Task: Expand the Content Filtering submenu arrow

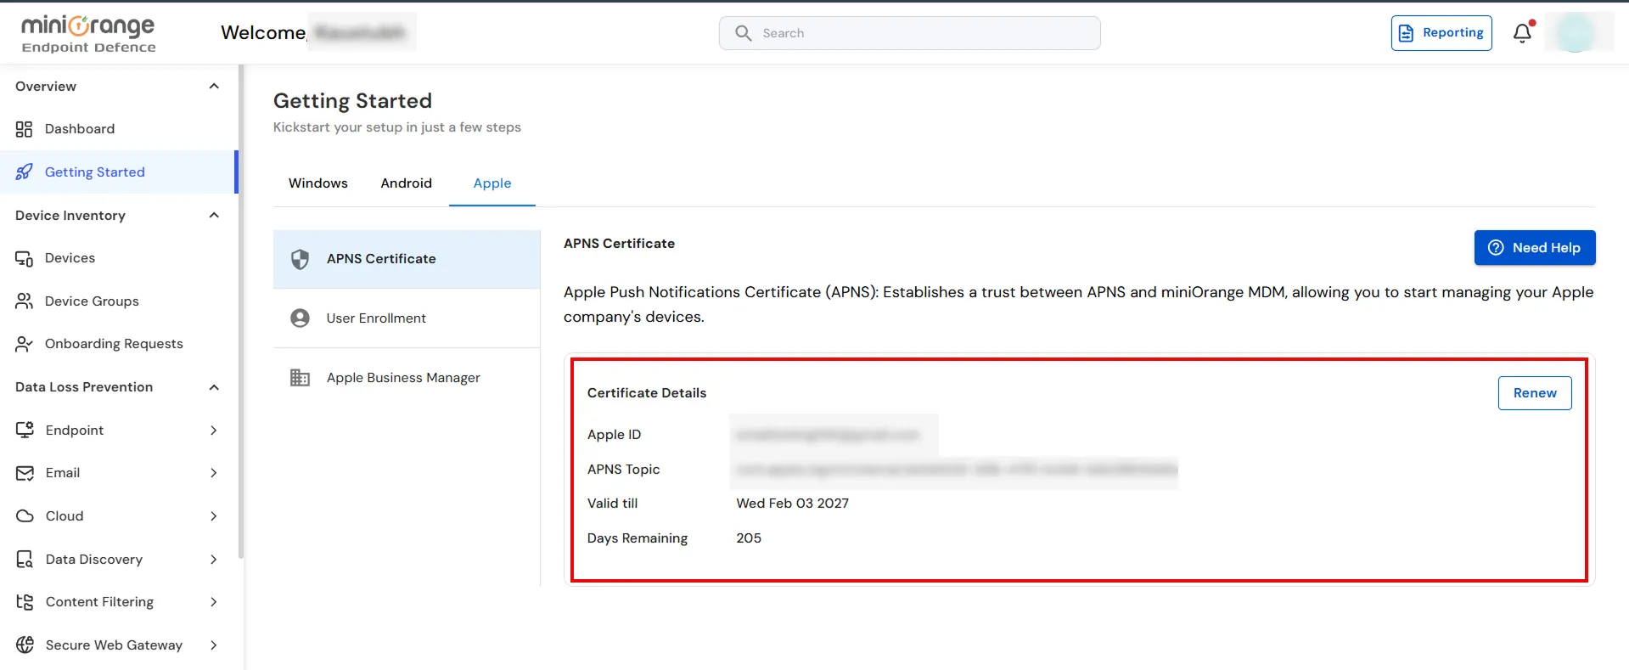Action: click(214, 602)
